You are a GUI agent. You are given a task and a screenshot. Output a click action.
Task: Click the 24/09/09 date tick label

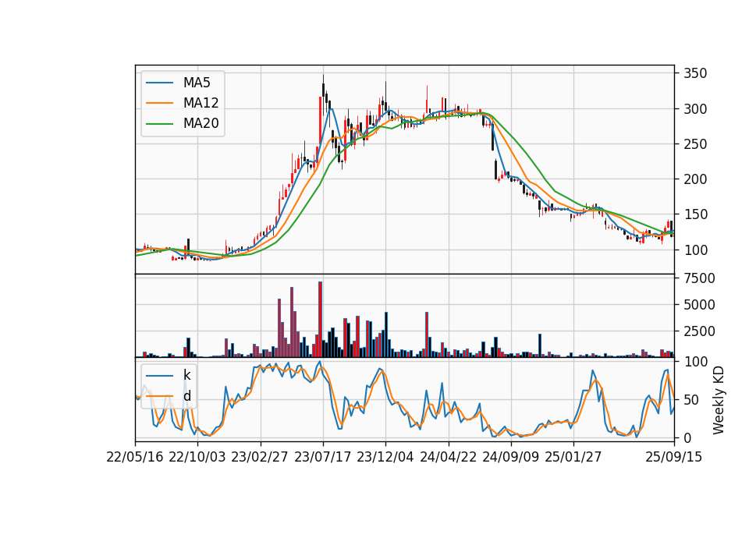(x=510, y=457)
